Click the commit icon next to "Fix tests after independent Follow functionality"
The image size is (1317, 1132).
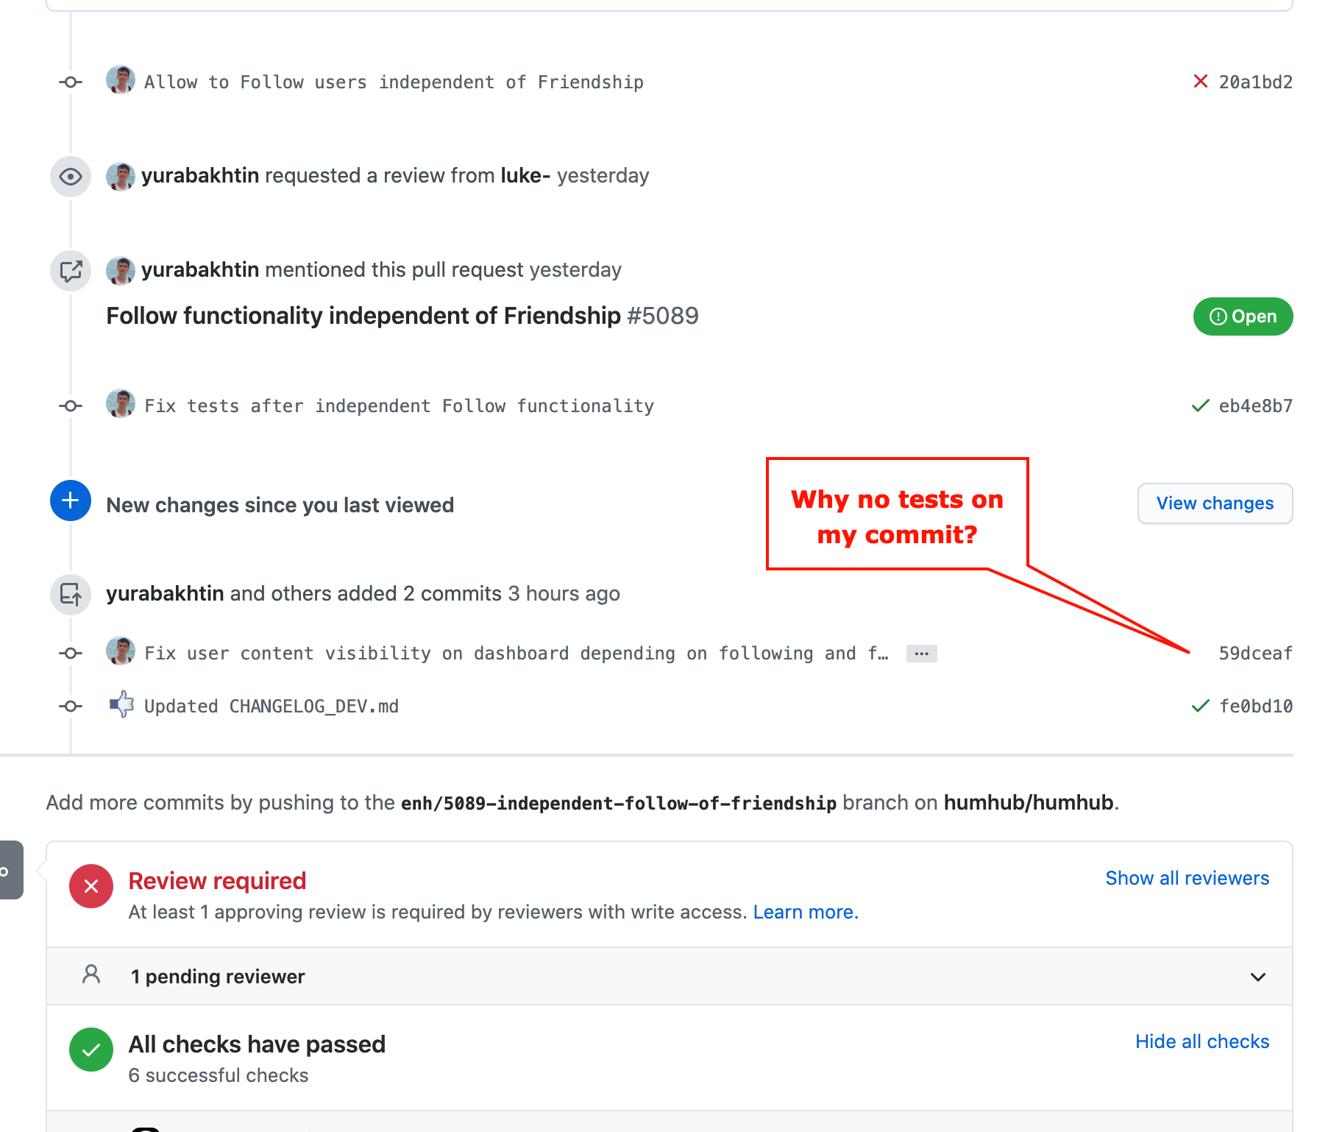coord(70,406)
